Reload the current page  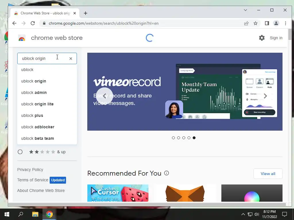[x=33, y=23]
